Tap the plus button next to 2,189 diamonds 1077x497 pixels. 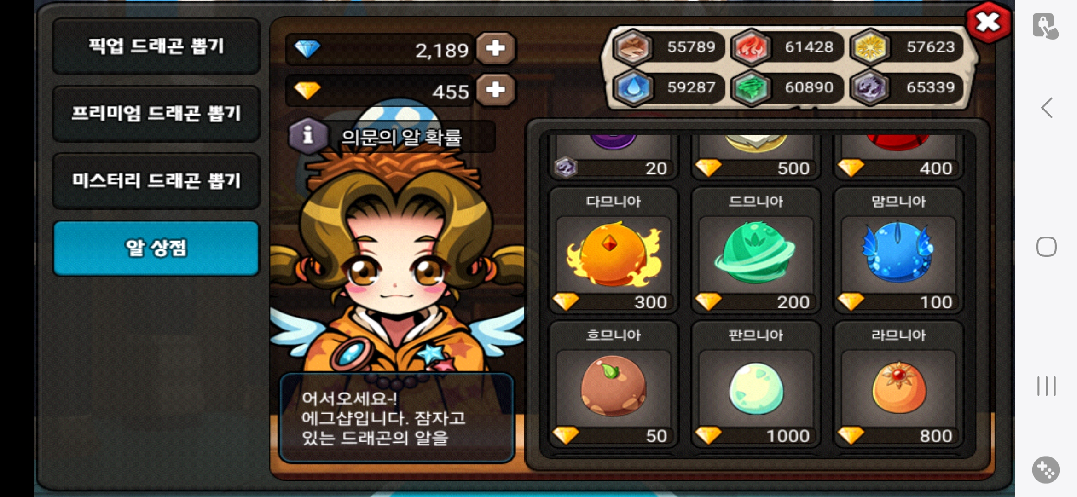495,48
